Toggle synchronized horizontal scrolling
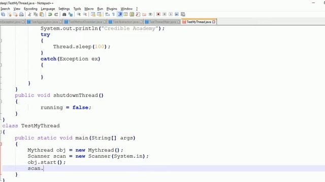This screenshot has width=325, height=182. (100, 14)
